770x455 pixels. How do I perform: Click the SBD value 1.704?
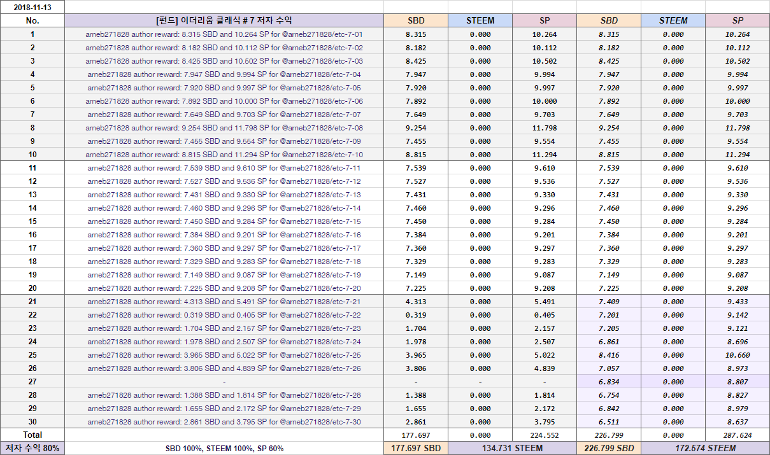click(x=416, y=328)
